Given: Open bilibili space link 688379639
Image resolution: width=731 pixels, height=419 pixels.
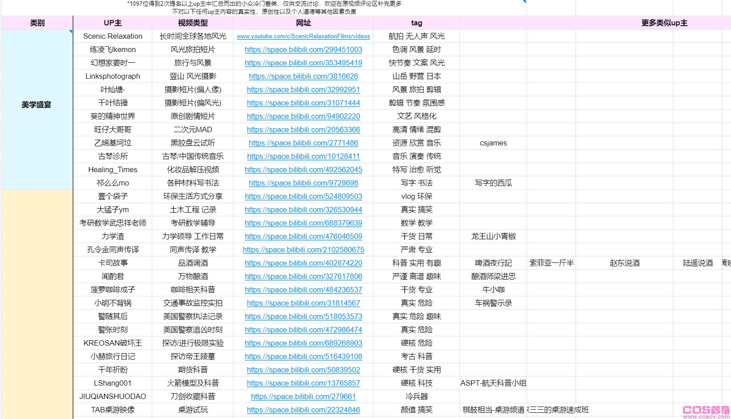Looking at the screenshot, I should [303, 223].
